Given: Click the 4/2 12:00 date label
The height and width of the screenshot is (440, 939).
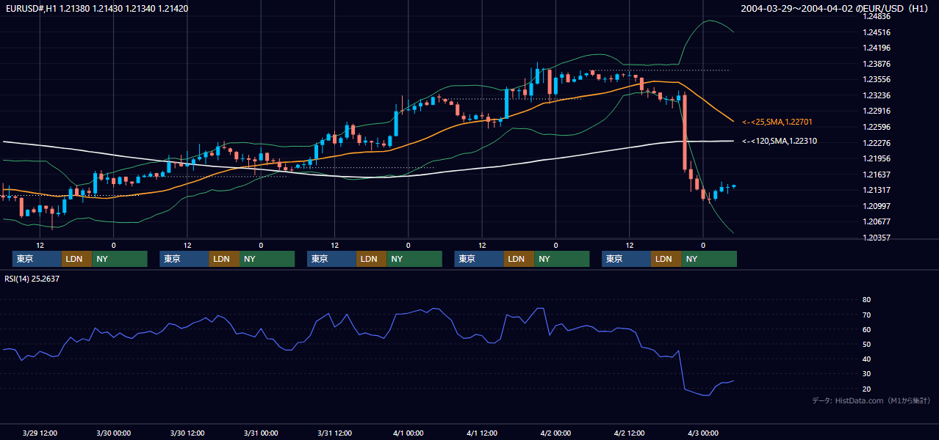Looking at the screenshot, I should [x=629, y=433].
